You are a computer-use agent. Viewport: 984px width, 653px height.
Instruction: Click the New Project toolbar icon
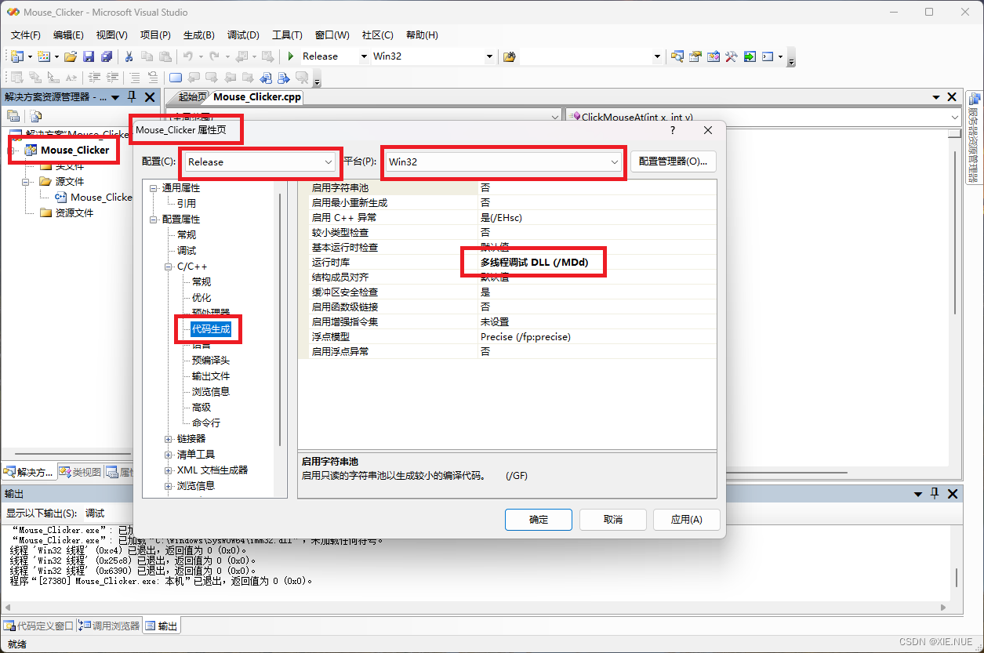tap(17, 56)
